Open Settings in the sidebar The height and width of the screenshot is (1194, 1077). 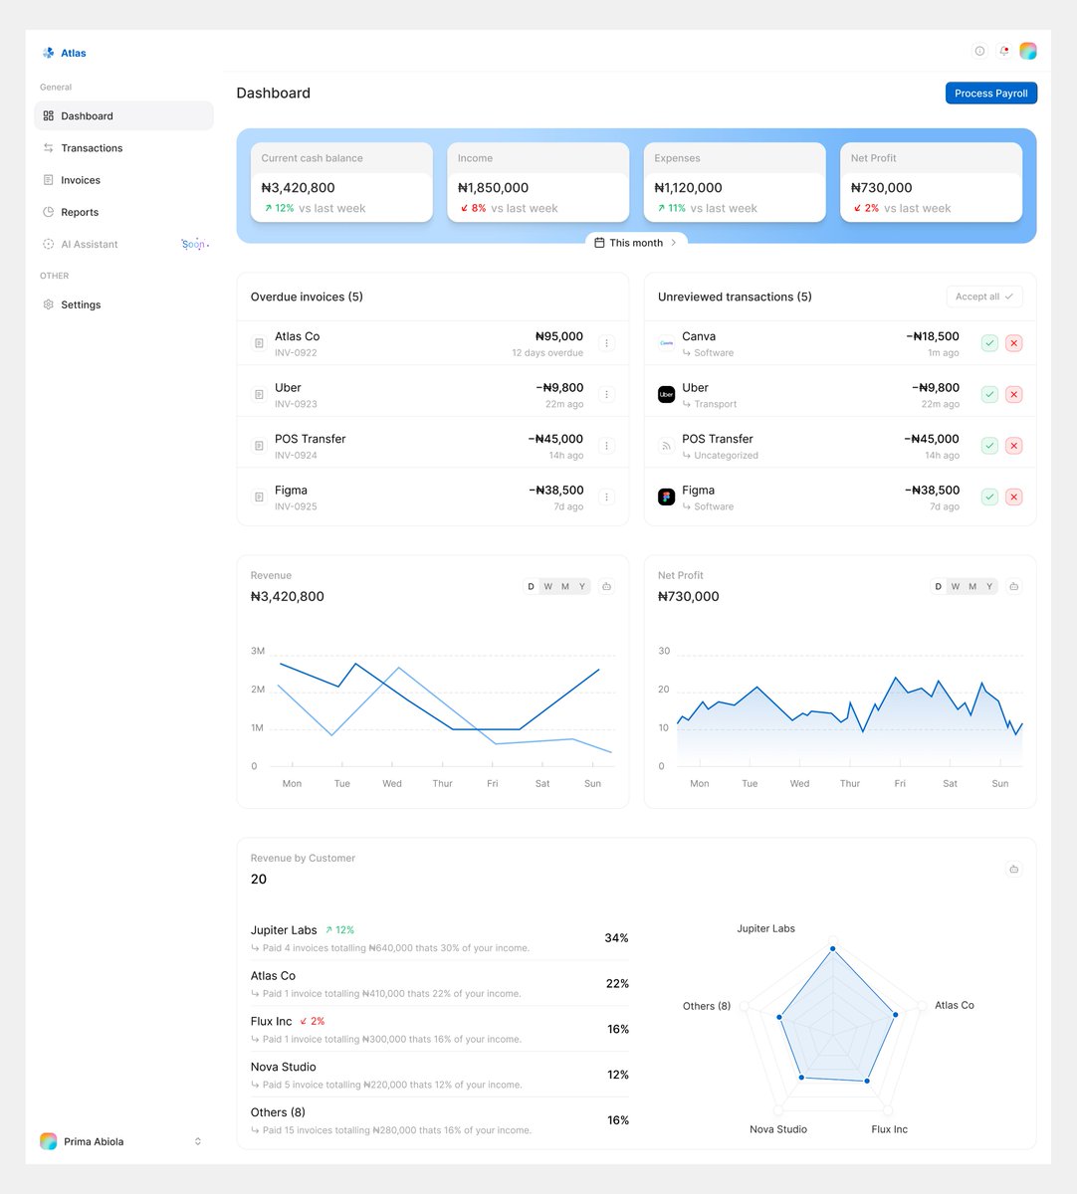click(124, 304)
